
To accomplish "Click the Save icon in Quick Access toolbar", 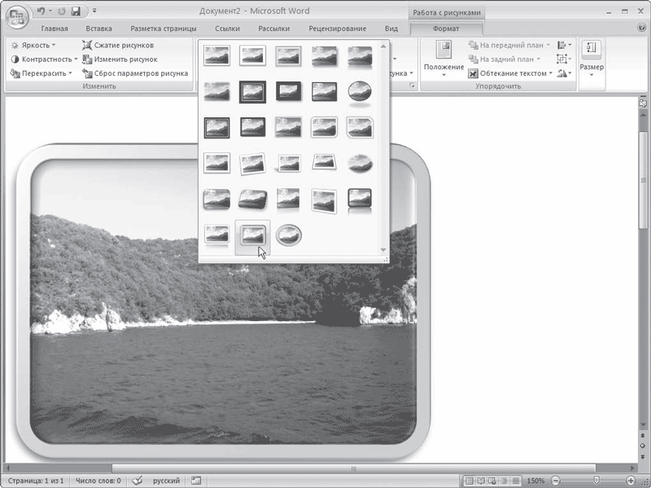I will 76,11.
